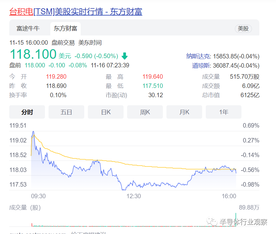Click the volume bar chart strip

pyautogui.click(x=134, y=220)
